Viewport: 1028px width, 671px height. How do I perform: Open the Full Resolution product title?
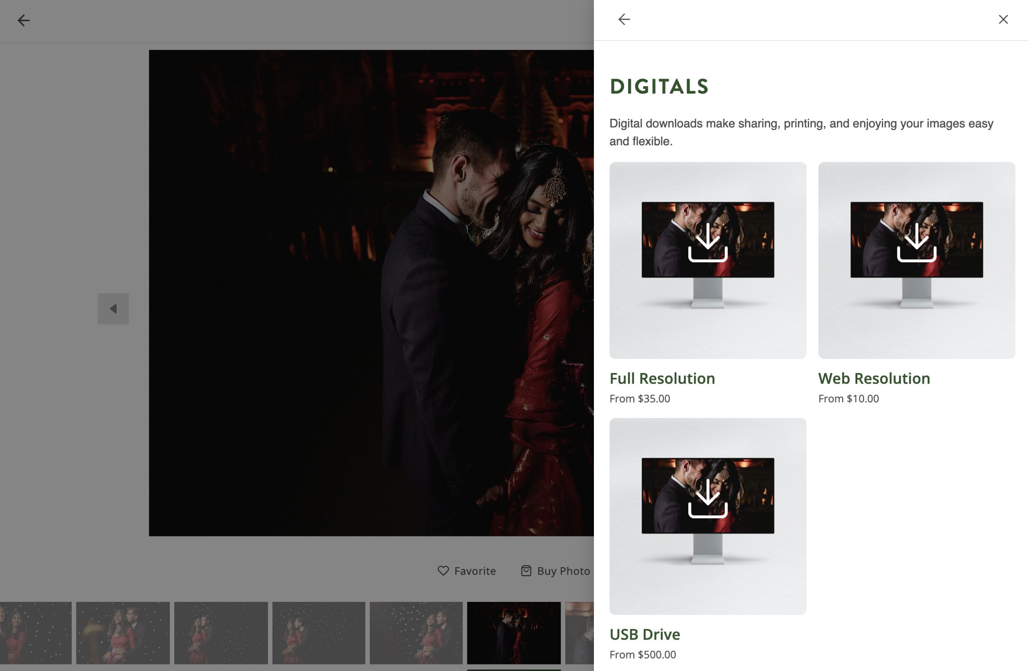[x=662, y=378]
